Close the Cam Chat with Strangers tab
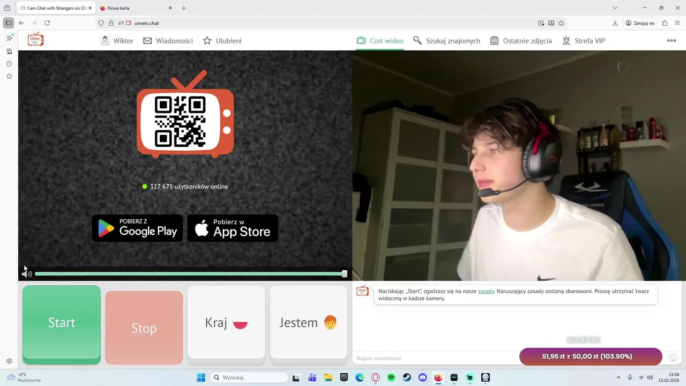This screenshot has width=686, height=386. 91,8
